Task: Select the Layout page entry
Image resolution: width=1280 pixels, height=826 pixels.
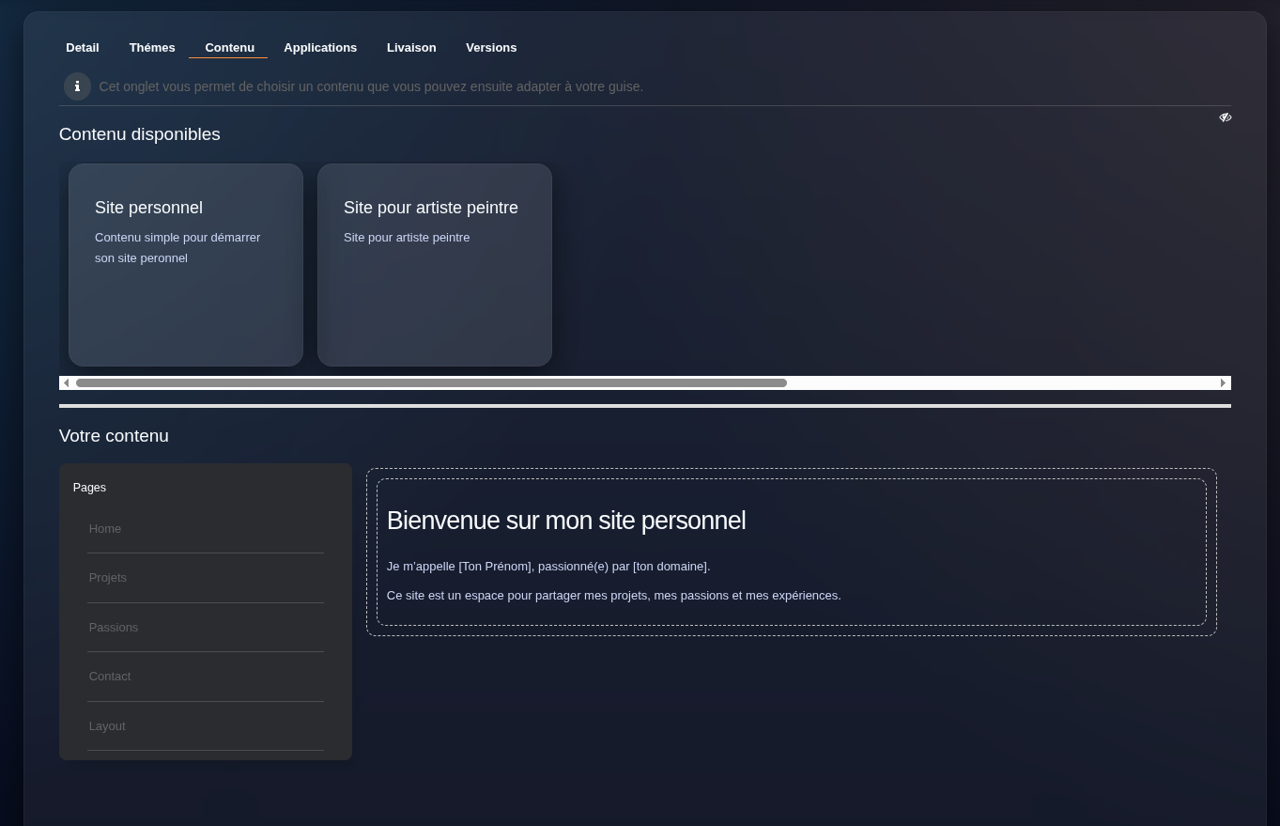Action: coord(107,726)
